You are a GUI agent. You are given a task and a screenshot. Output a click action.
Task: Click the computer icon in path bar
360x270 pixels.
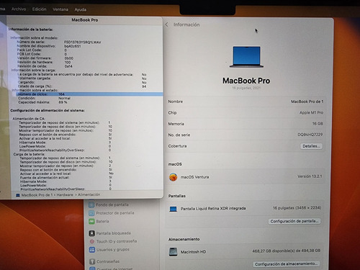pyautogui.click(x=18, y=195)
